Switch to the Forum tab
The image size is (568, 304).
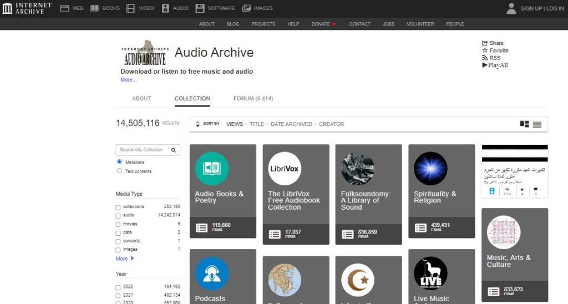point(253,99)
